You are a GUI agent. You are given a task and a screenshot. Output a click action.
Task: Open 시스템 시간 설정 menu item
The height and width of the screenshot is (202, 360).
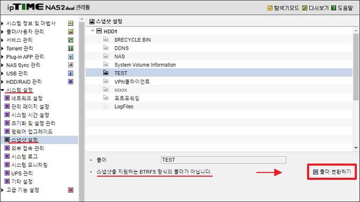pos(30,115)
